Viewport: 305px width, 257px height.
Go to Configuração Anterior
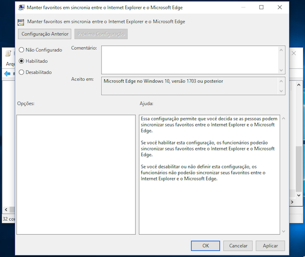[45, 34]
